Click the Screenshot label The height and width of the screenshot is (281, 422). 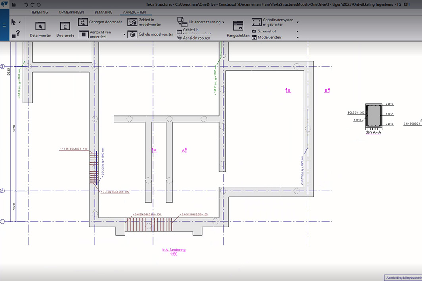[x=267, y=31]
